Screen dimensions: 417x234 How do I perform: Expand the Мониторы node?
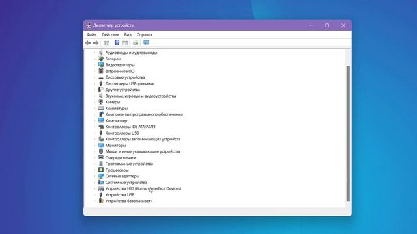click(94, 146)
